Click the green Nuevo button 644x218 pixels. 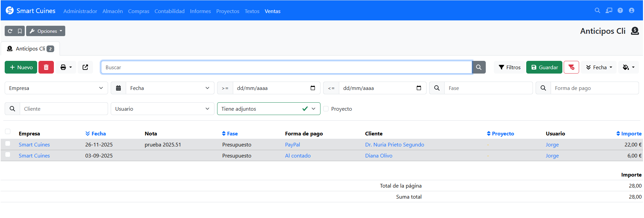[x=21, y=67]
